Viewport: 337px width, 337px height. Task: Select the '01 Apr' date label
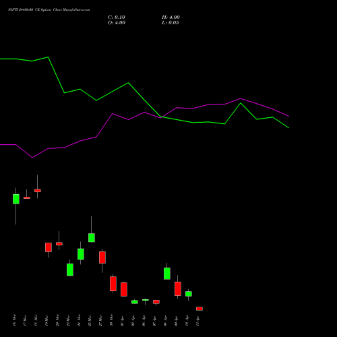[122, 320]
